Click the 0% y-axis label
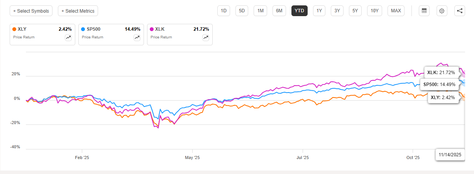 coord(16,99)
